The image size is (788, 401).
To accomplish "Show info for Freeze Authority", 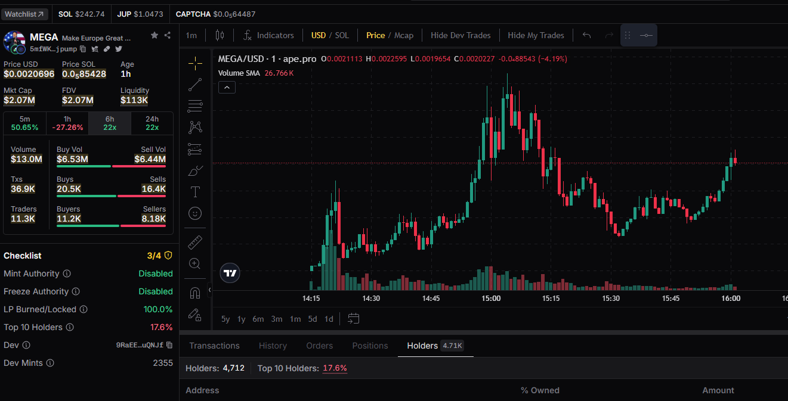I will click(x=76, y=291).
